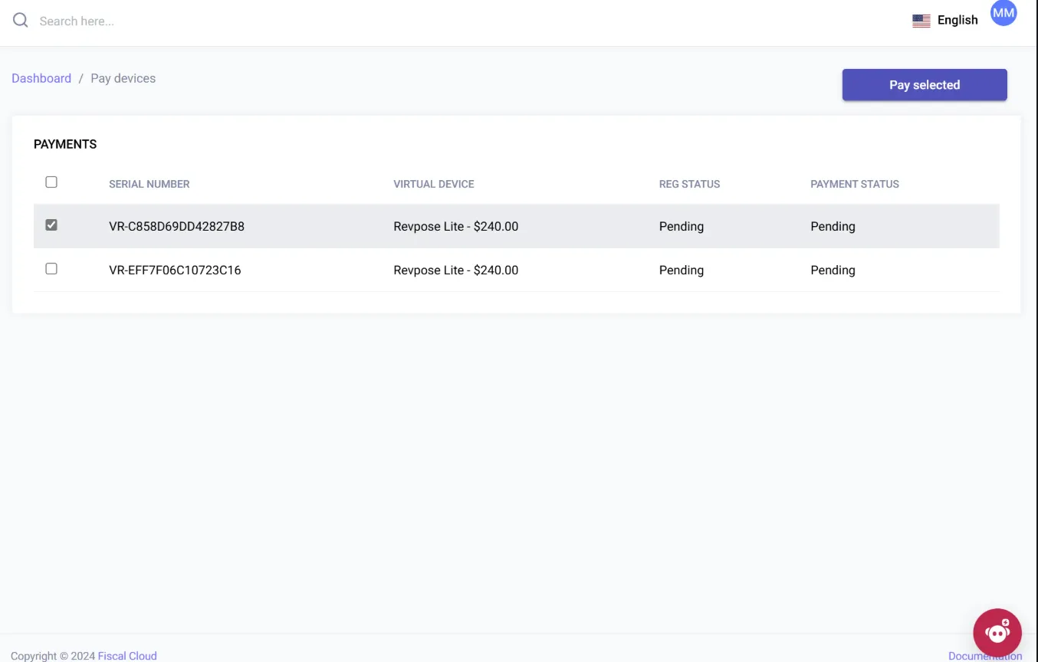Click the REG STATUS column header
The height and width of the screenshot is (662, 1038).
click(x=689, y=184)
